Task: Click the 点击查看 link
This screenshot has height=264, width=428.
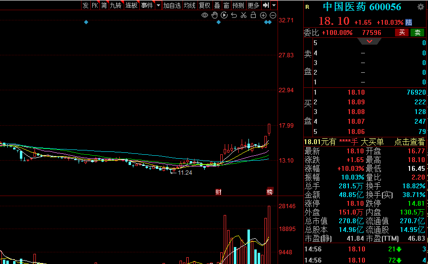Action: click(x=410, y=142)
